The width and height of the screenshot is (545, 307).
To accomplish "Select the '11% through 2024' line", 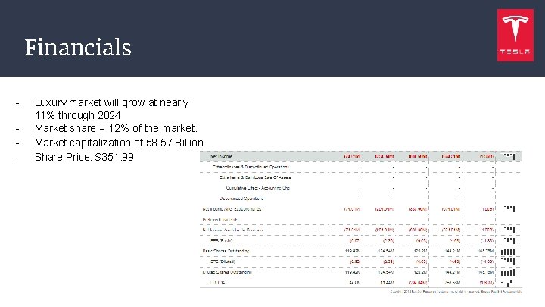I will pyautogui.click(x=77, y=115).
